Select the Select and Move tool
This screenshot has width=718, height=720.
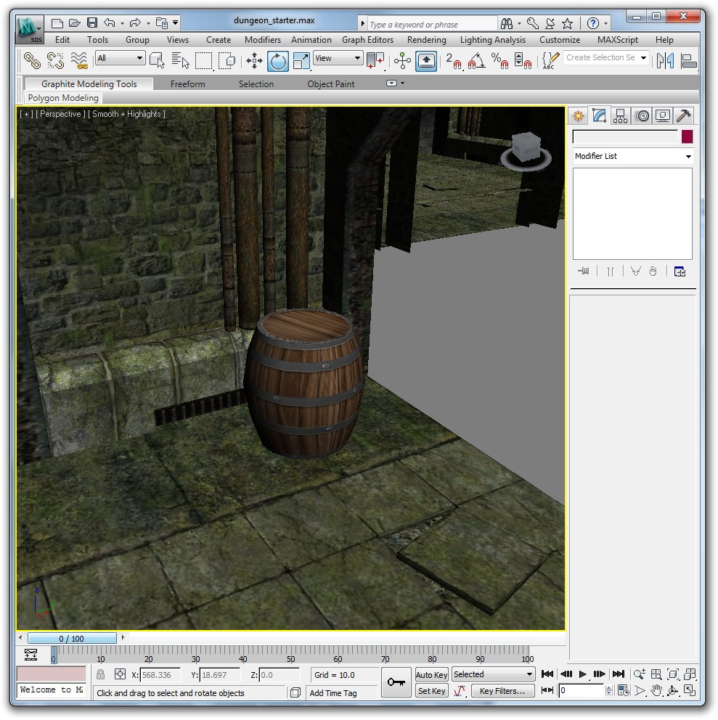click(254, 60)
